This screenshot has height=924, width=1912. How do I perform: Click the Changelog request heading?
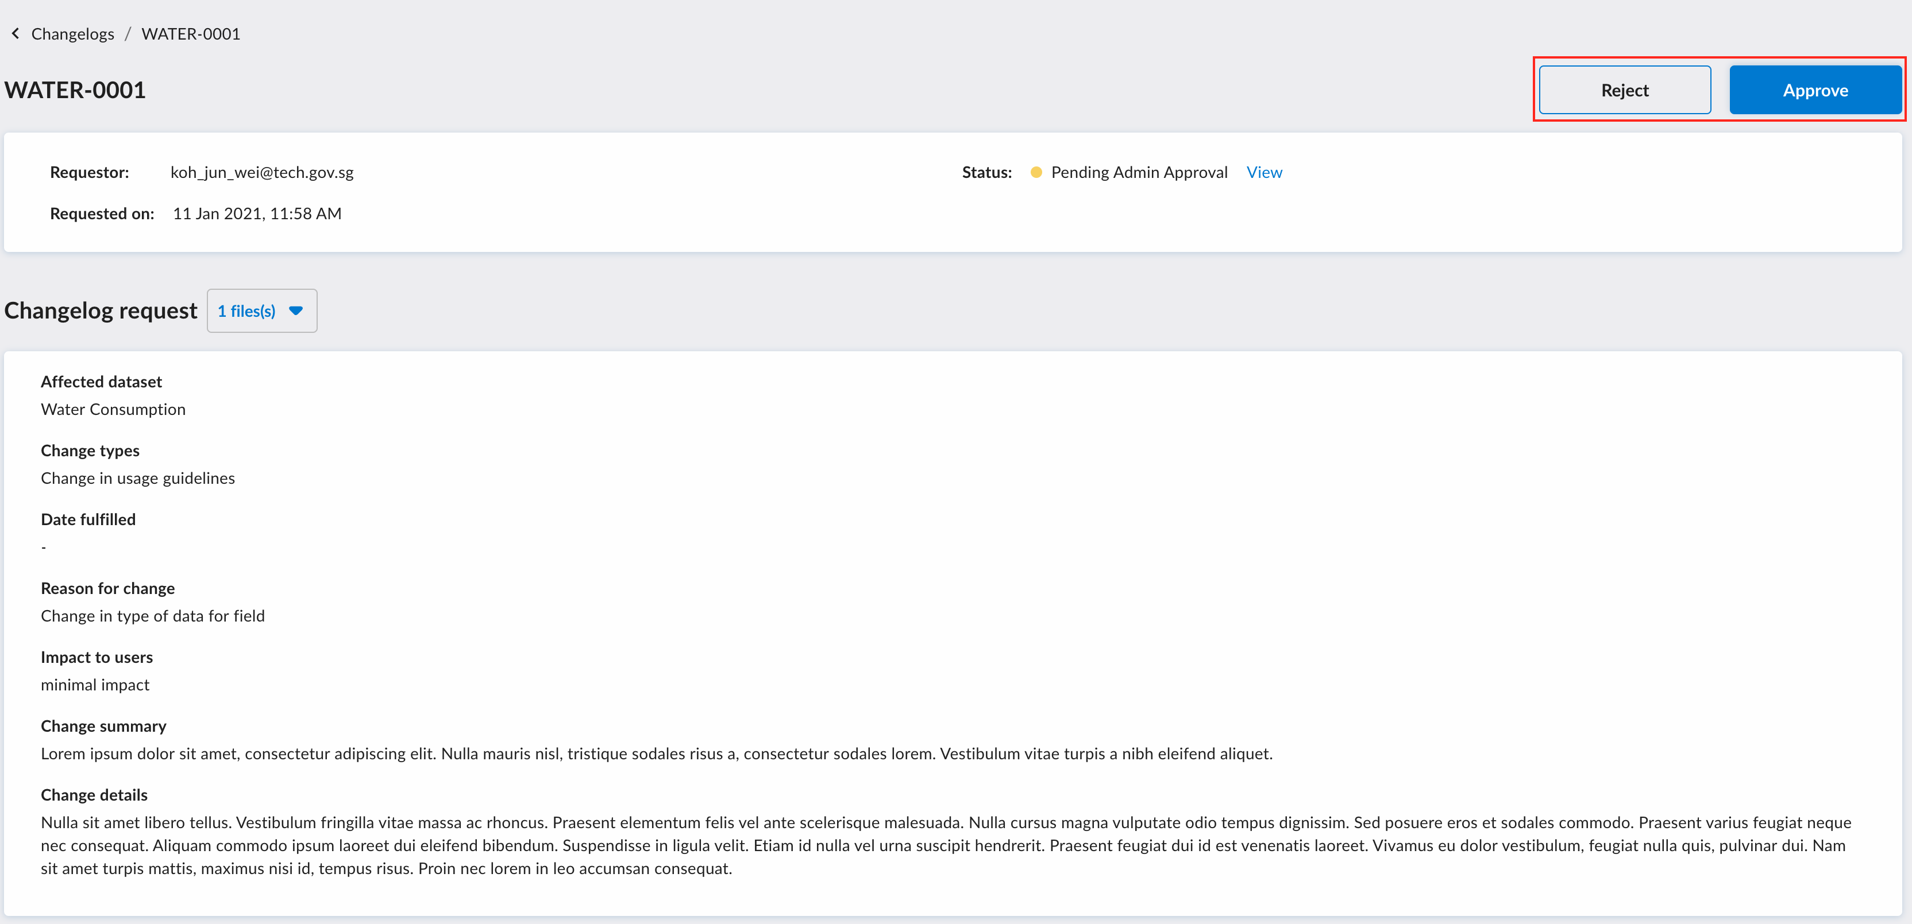click(x=101, y=310)
